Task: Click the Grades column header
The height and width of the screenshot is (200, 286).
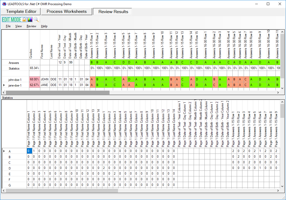Action: (x=34, y=45)
